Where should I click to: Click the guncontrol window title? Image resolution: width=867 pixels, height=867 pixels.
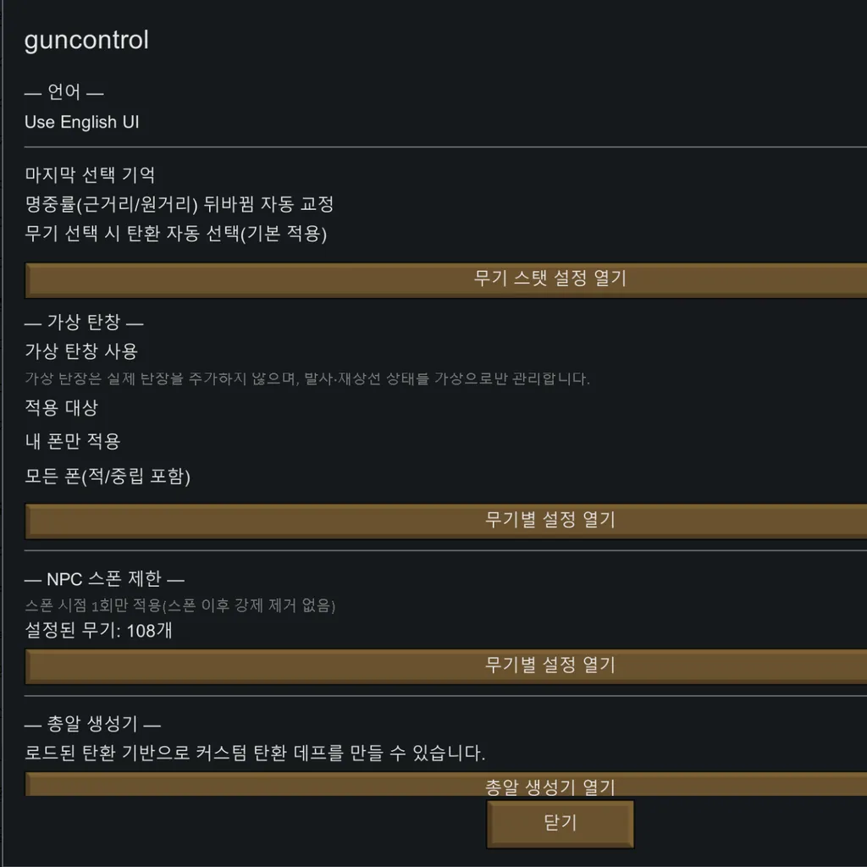click(86, 41)
